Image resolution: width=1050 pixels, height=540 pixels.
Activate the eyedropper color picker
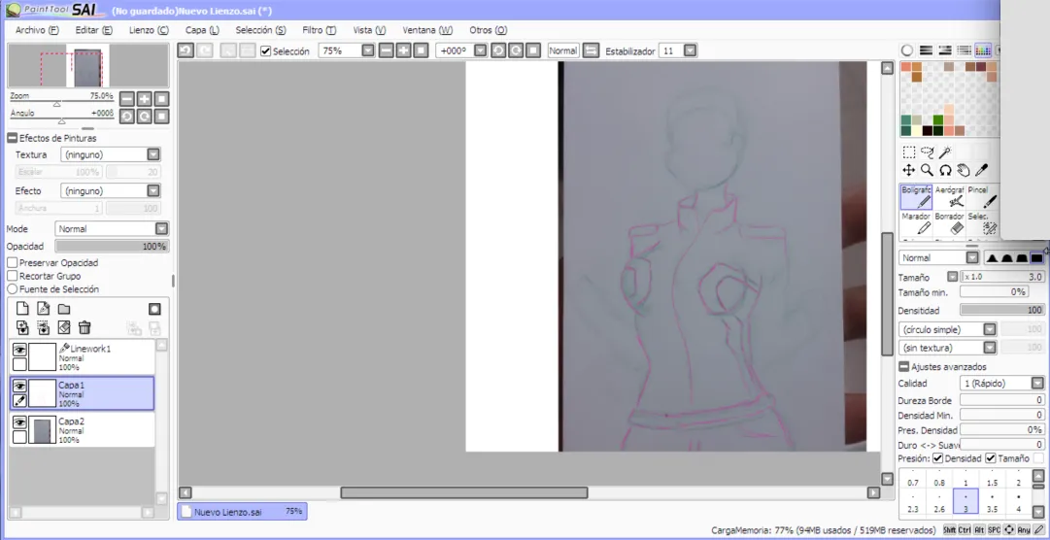coord(982,170)
